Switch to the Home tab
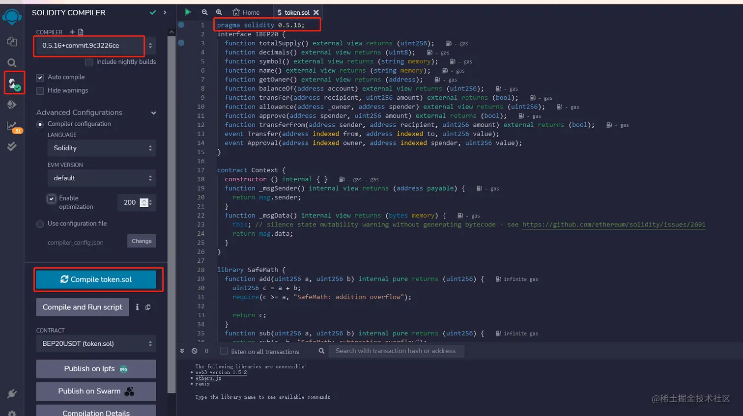Viewport: 743px width, 416px height. point(246,12)
